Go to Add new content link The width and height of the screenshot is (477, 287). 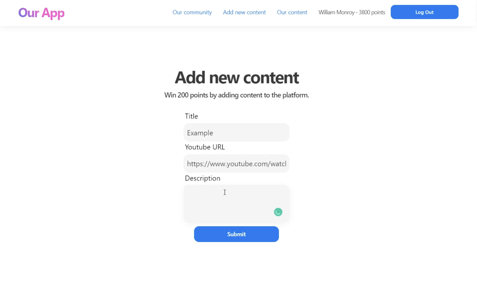click(x=244, y=12)
